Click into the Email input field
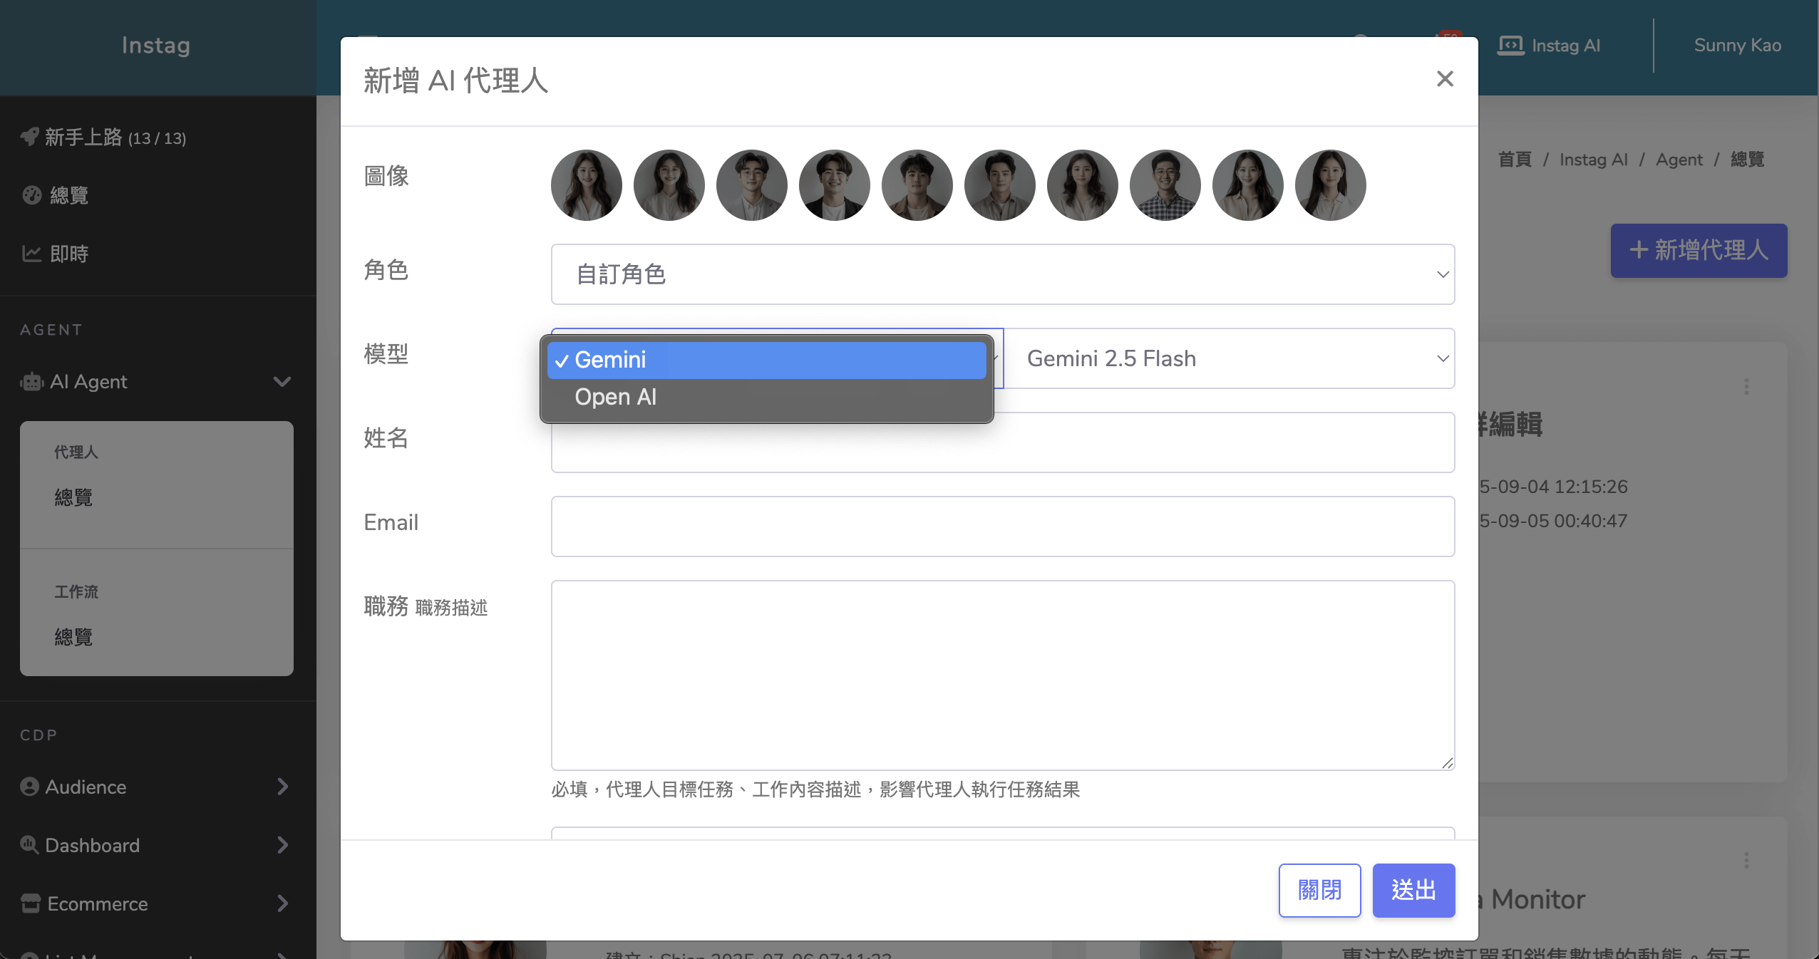The image size is (1819, 959). click(1002, 526)
